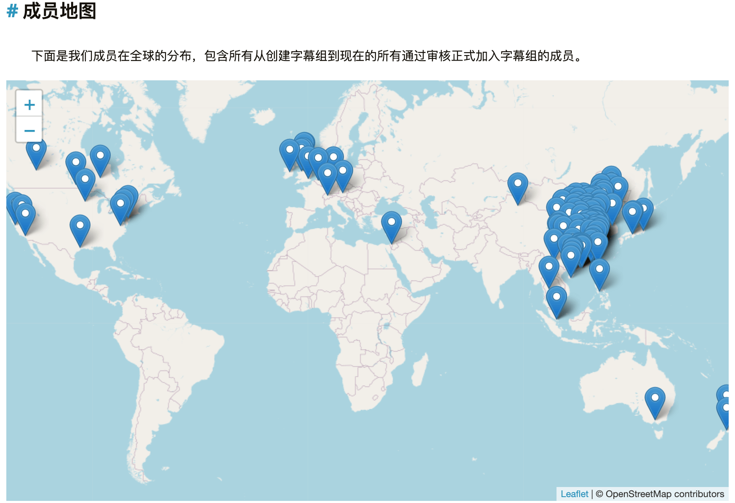The height and width of the screenshot is (503, 735).
Task: Select the marker over Thailand
Action: click(549, 270)
